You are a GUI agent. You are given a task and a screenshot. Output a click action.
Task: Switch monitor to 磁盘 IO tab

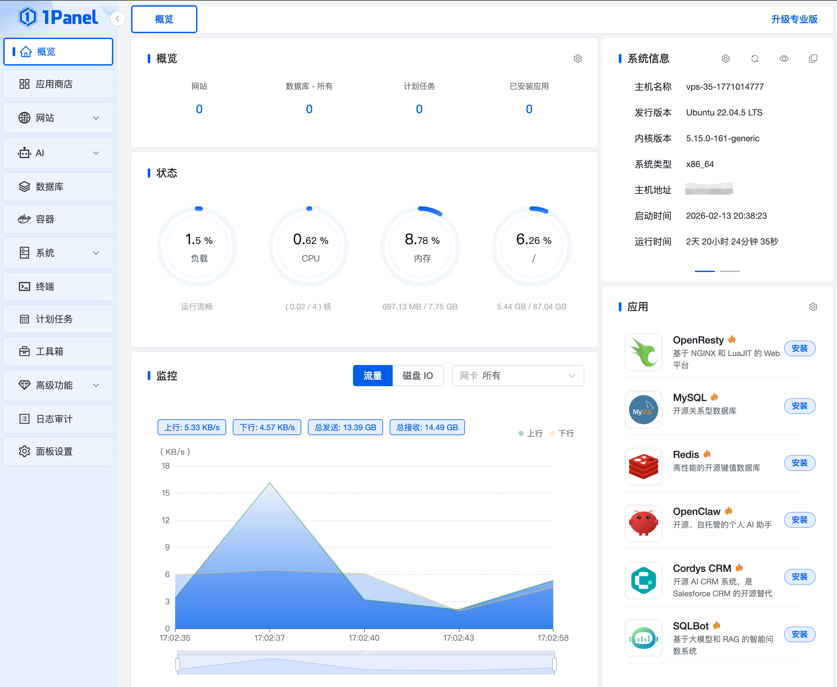tap(418, 376)
